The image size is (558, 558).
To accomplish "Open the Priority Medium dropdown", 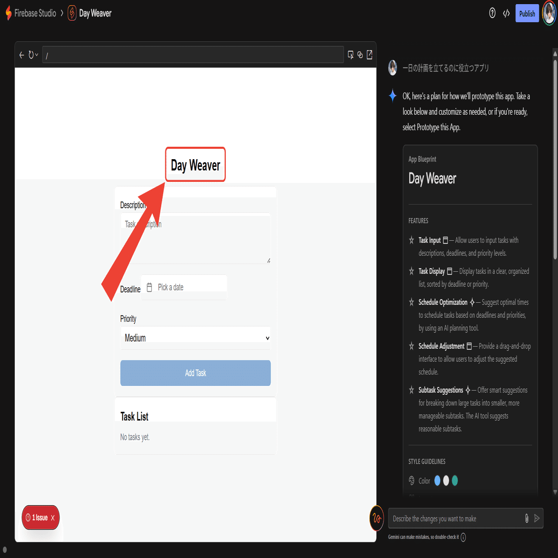I will click(195, 338).
